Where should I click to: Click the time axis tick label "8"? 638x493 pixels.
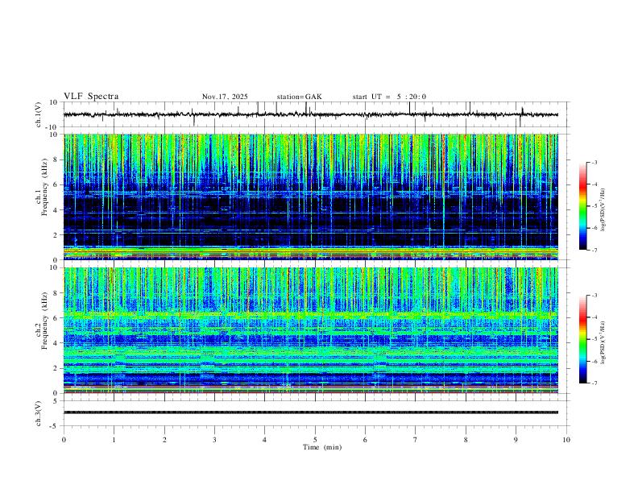466,440
